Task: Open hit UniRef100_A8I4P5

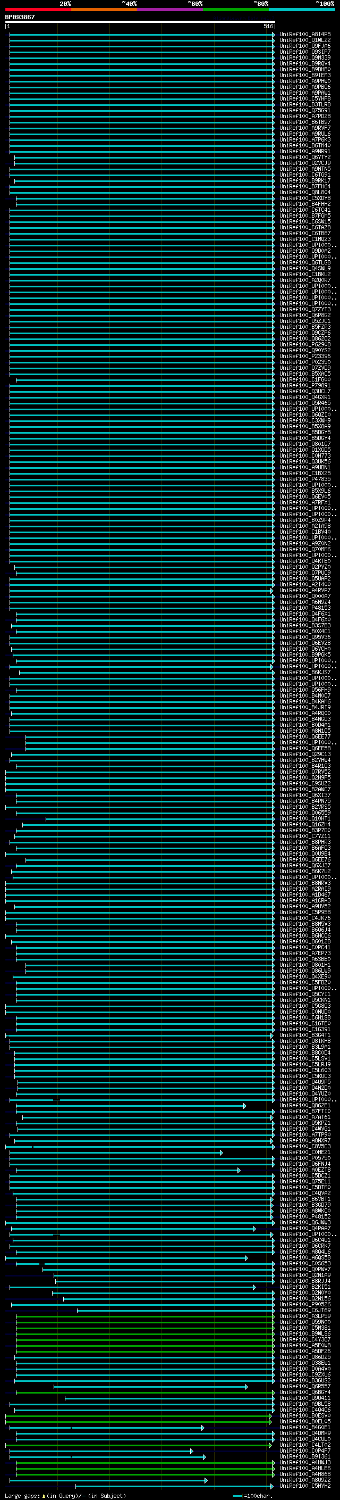Action: [305, 35]
